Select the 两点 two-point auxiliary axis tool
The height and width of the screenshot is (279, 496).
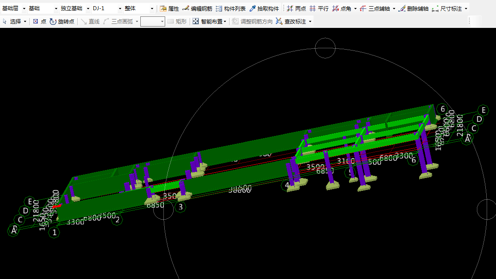point(296,8)
